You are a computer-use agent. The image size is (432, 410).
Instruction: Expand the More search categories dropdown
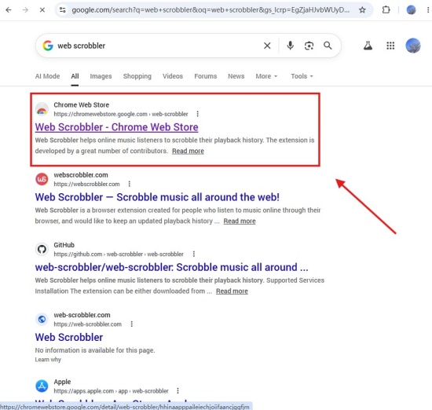click(266, 76)
